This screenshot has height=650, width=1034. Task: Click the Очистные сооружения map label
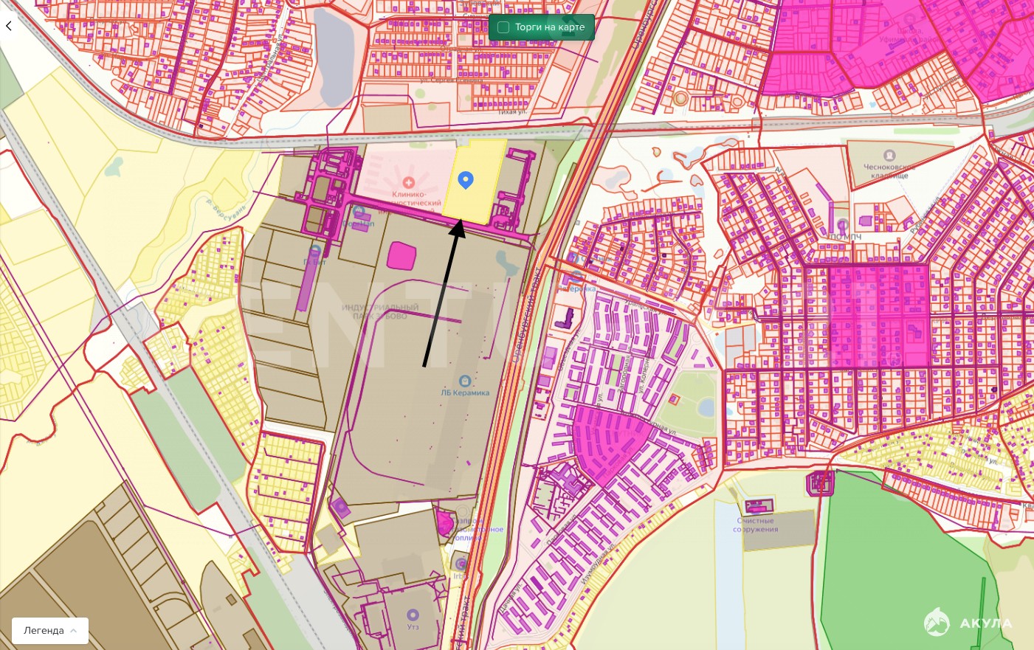click(x=755, y=525)
